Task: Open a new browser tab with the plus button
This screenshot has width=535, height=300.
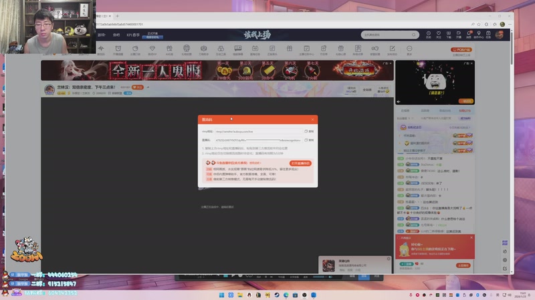Action: pyautogui.click(x=118, y=16)
